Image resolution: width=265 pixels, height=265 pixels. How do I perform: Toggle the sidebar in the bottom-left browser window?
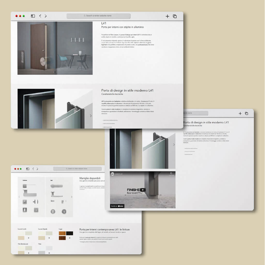(x=28, y=169)
